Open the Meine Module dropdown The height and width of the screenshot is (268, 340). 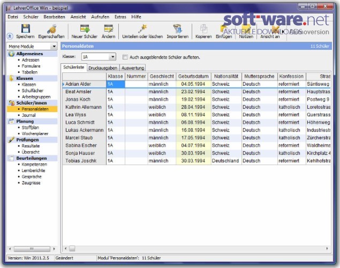pos(54,46)
